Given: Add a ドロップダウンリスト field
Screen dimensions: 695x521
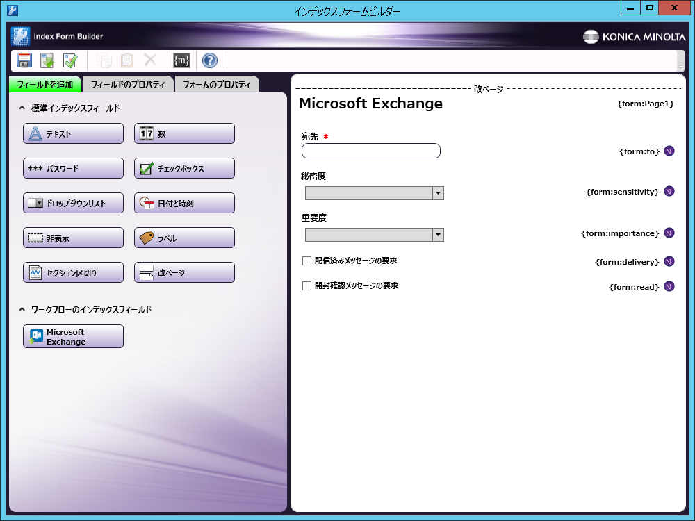Looking at the screenshot, I should [73, 203].
